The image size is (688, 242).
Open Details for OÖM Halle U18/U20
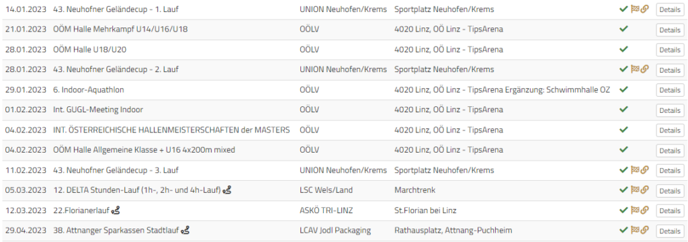(x=670, y=50)
